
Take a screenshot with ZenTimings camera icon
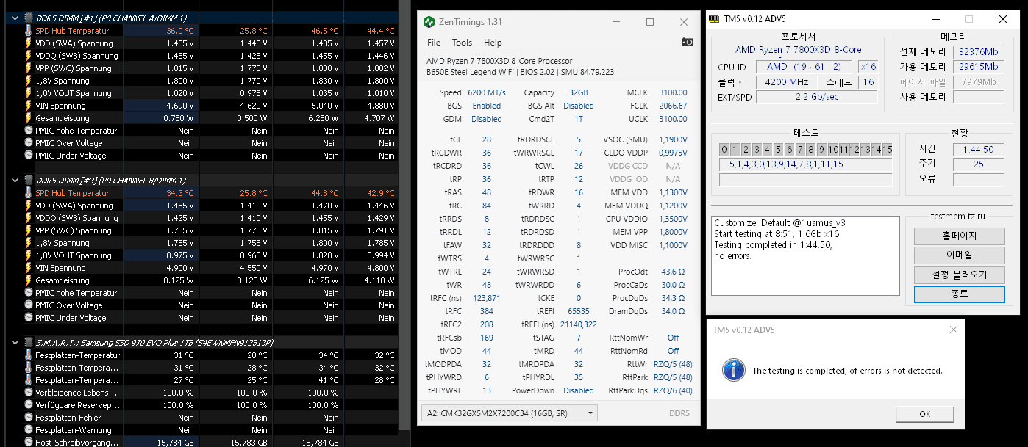[x=687, y=43]
